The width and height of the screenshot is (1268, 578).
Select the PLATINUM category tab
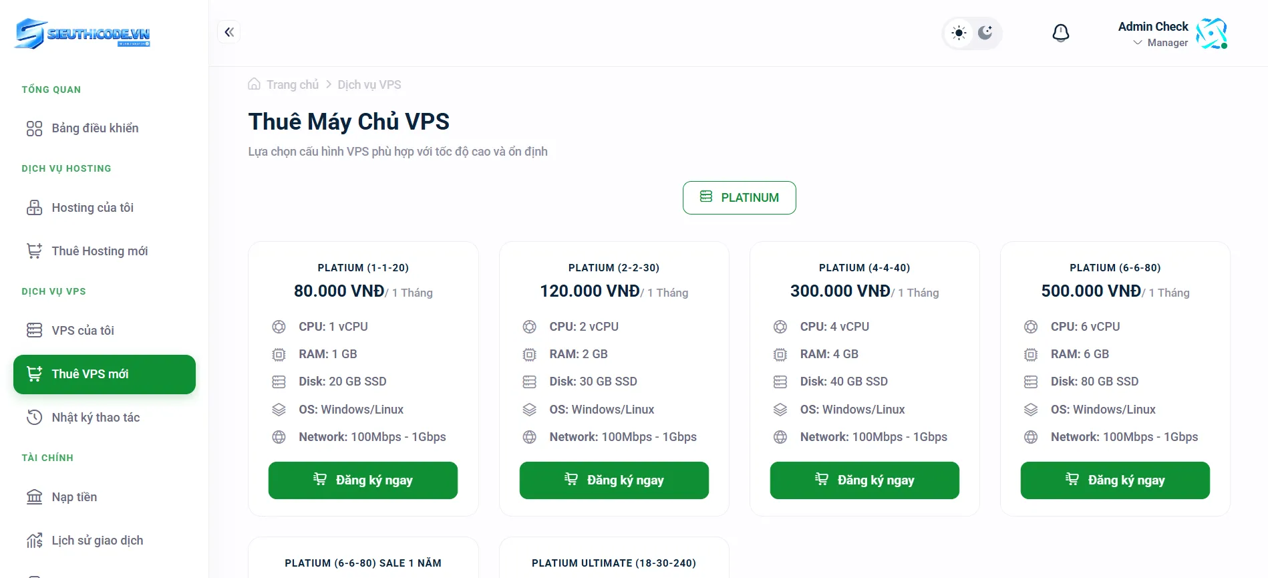point(739,198)
